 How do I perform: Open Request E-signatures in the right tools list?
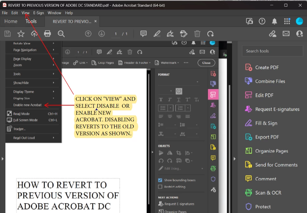272,109
